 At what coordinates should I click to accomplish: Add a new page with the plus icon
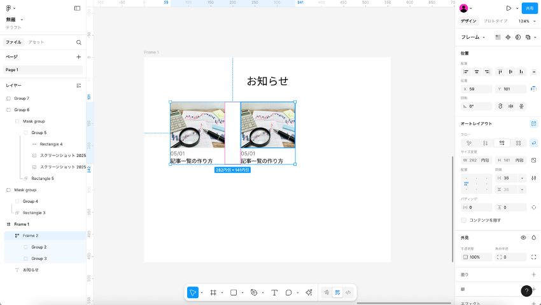(79, 57)
